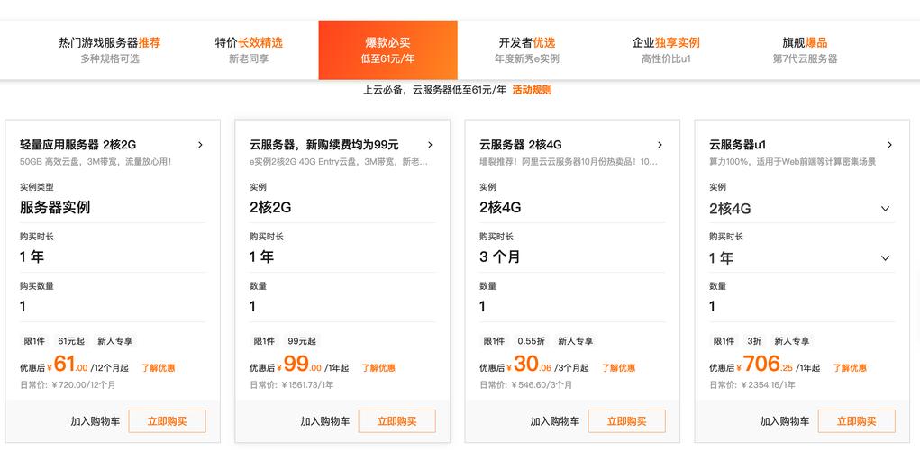
Task: Switch to 特价长效精选 tab
Action: [249, 49]
